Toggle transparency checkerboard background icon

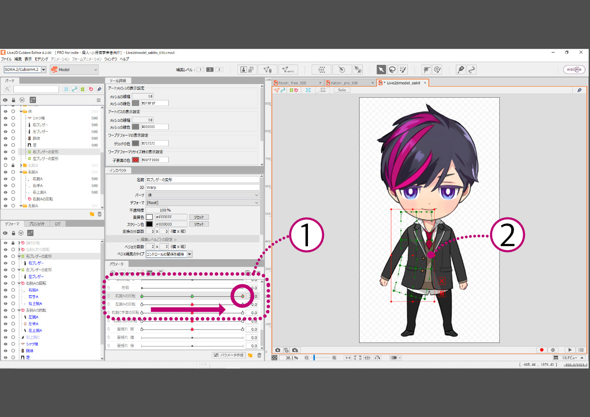point(275,358)
